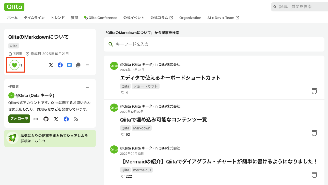Stock the Mermaid introduction article
Viewport: 328px width, 185px height.
(314, 175)
